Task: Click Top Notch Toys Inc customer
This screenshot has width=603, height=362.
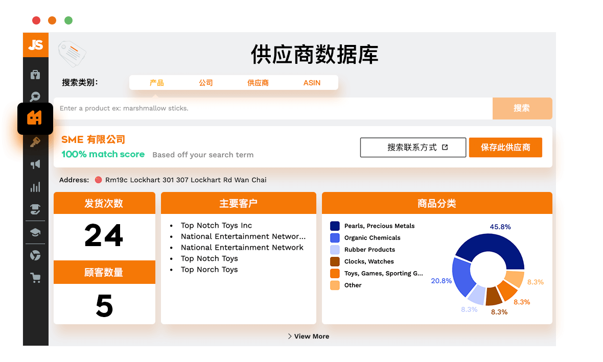Action: pos(217,226)
